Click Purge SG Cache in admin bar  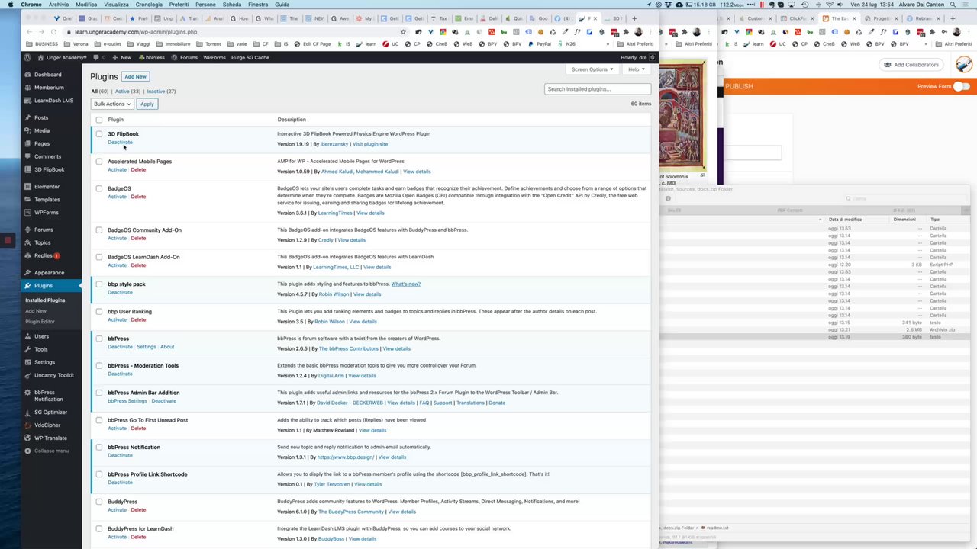tap(250, 57)
